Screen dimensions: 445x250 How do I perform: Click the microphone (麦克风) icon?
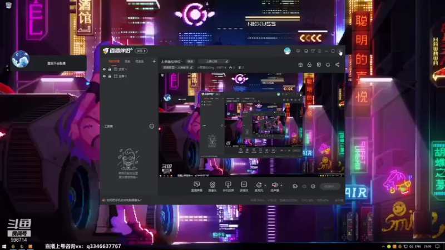point(259,185)
